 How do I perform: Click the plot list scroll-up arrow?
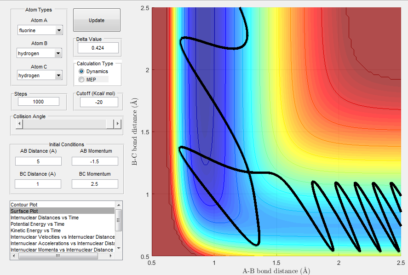tap(119, 205)
